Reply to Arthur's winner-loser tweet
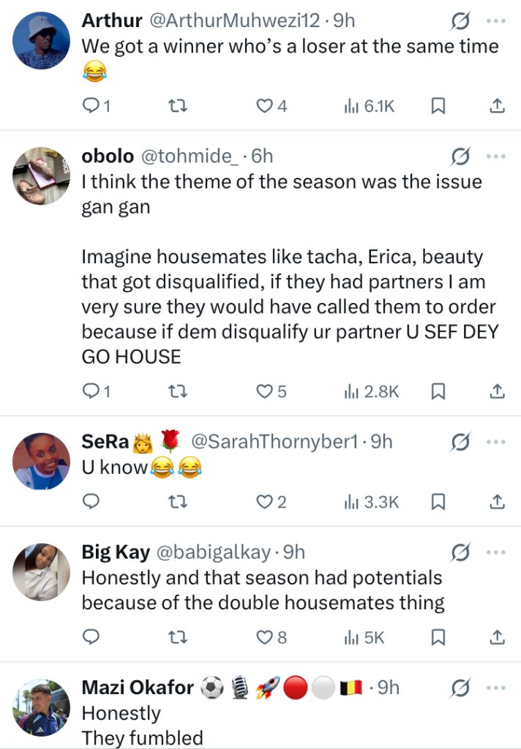The image size is (521, 749). [x=91, y=107]
